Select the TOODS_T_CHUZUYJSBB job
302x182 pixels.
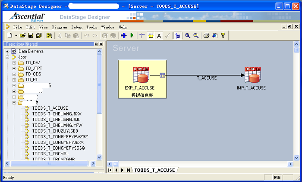pyautogui.click(x=55, y=131)
